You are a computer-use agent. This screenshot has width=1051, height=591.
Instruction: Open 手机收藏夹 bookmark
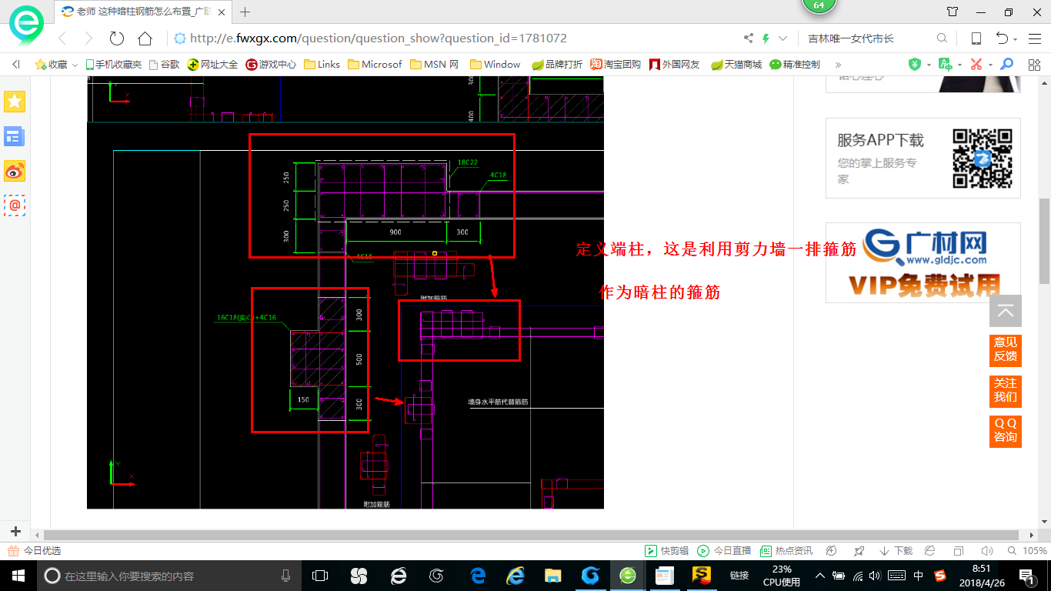click(113, 65)
